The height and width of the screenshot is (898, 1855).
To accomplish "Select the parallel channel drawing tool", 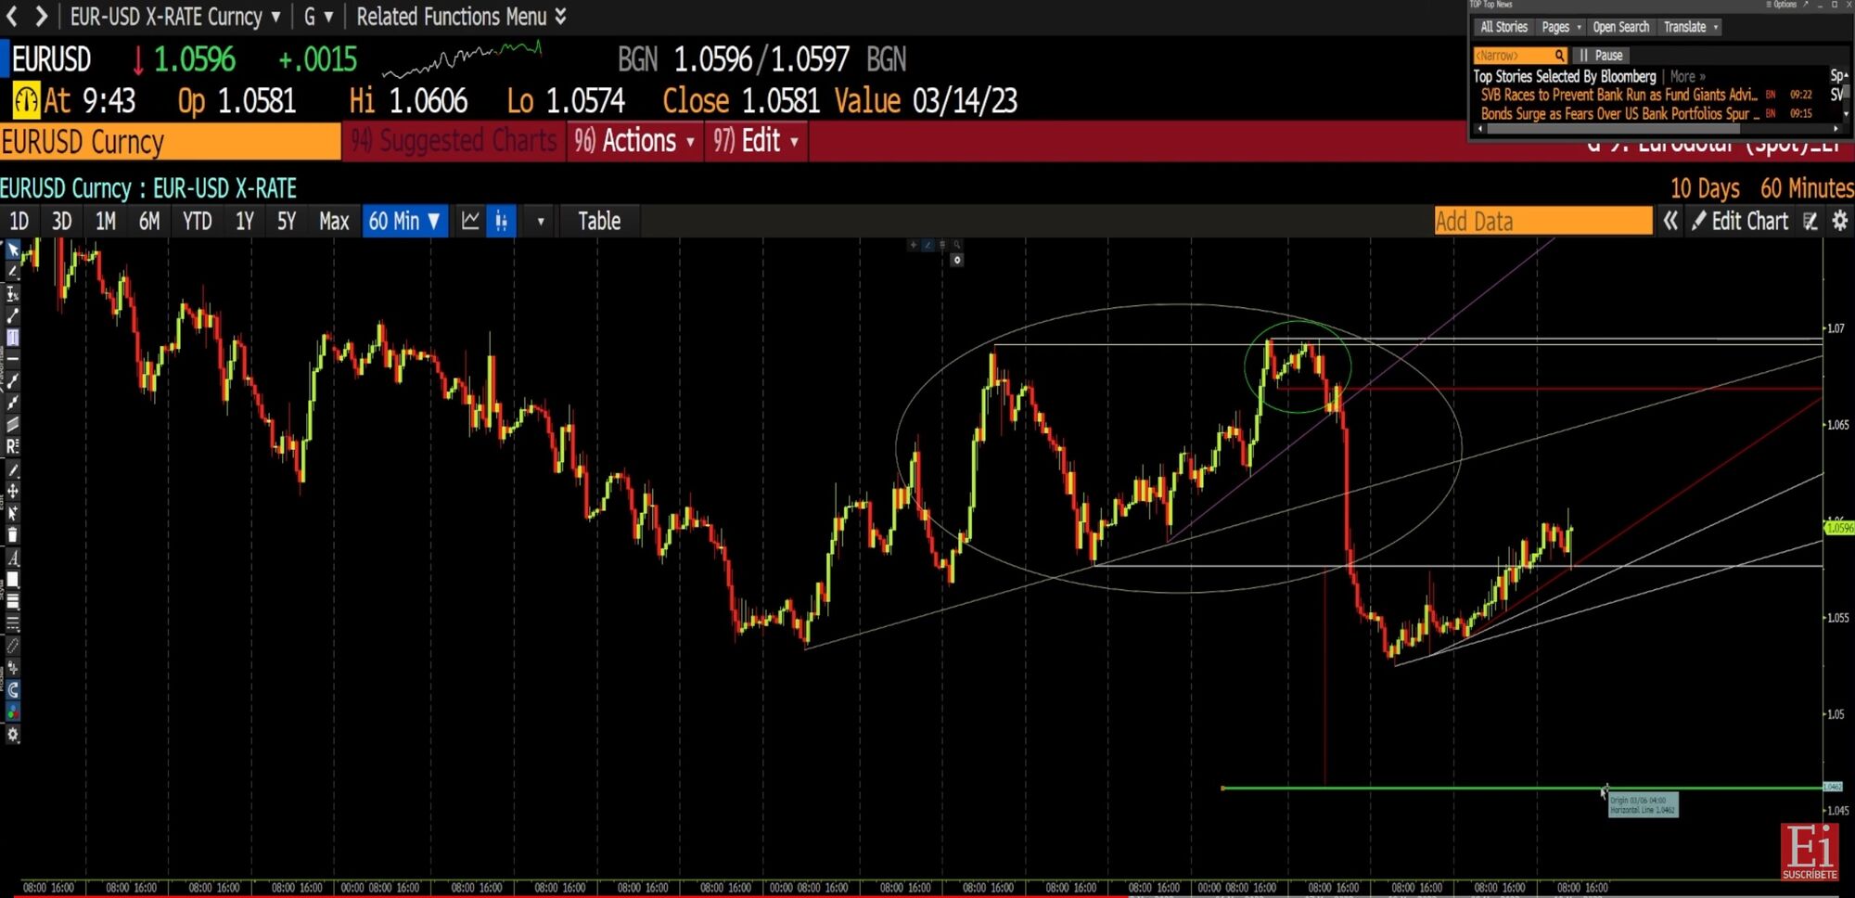I will tap(13, 425).
